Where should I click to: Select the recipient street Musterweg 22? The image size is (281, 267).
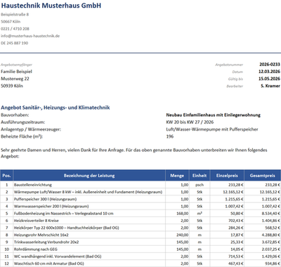click(x=15, y=79)
